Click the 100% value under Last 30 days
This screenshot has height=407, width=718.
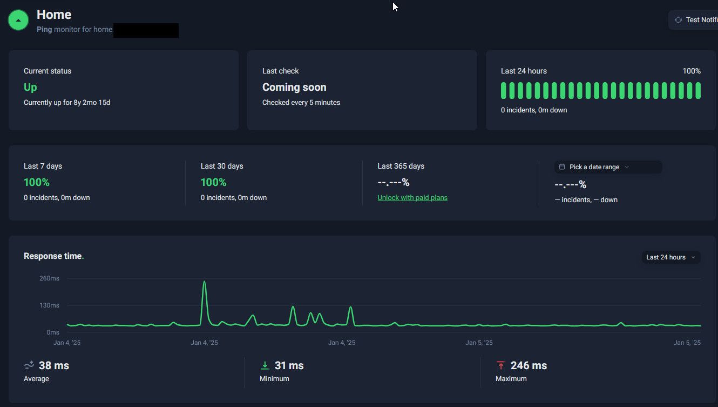(214, 182)
